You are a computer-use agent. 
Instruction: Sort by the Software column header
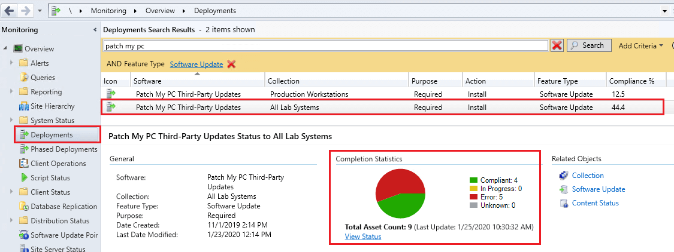click(197, 81)
